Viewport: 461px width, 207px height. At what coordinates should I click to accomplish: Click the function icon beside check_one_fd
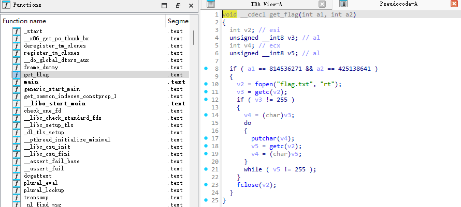16,111
